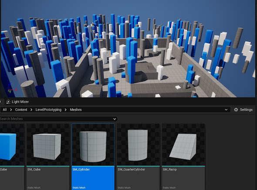Select the SM_Ramp asset thumbnail
The image size is (257, 190).
[183, 145]
